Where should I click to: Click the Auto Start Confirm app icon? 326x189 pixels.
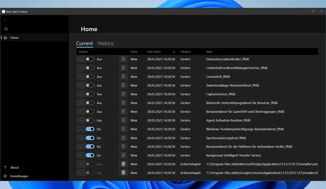click(x=4, y=12)
